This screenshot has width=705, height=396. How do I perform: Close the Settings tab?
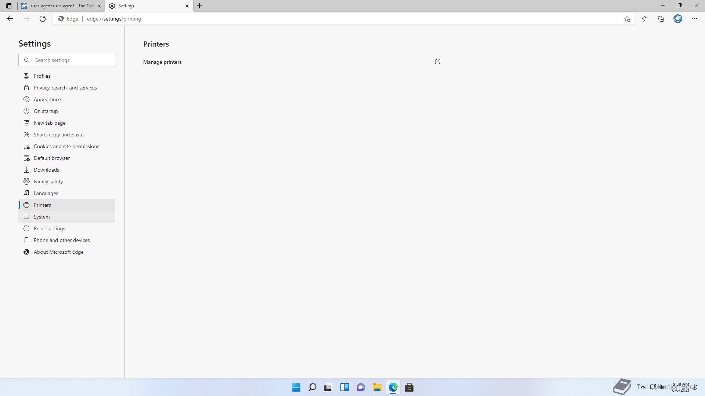click(x=187, y=6)
